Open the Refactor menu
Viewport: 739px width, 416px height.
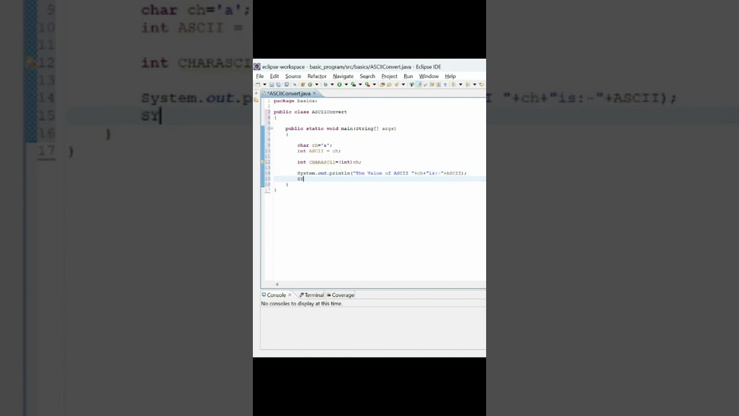tap(317, 76)
